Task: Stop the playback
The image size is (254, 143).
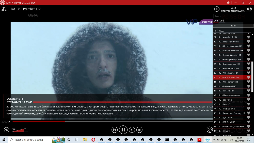Action: tap(139, 130)
